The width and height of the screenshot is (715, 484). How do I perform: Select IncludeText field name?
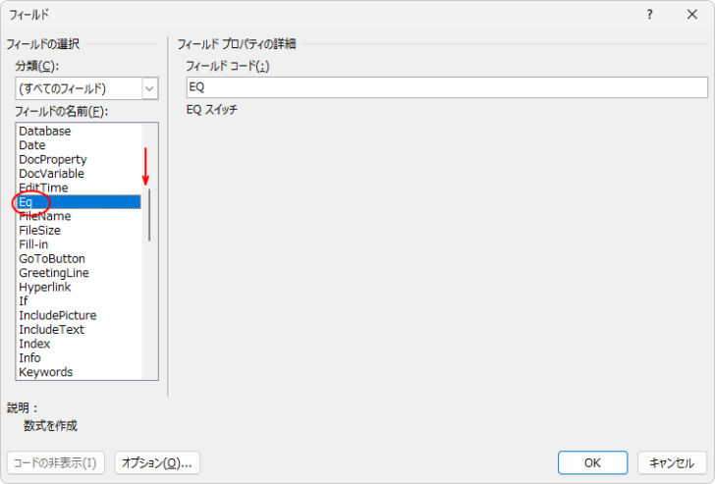pos(79,330)
